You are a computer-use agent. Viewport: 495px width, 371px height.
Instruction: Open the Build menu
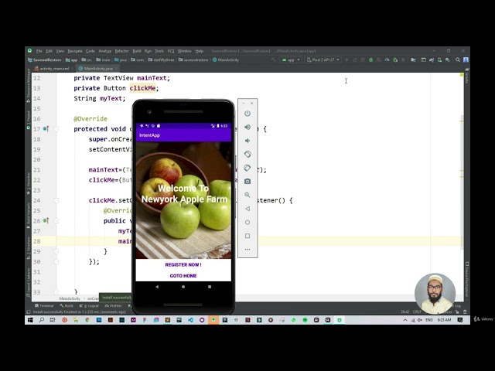tap(137, 51)
